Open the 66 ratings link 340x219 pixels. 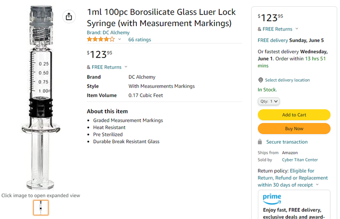[x=140, y=40]
